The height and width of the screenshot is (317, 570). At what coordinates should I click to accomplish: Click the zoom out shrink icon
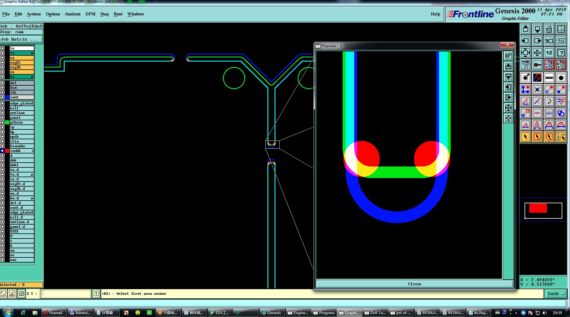537,53
